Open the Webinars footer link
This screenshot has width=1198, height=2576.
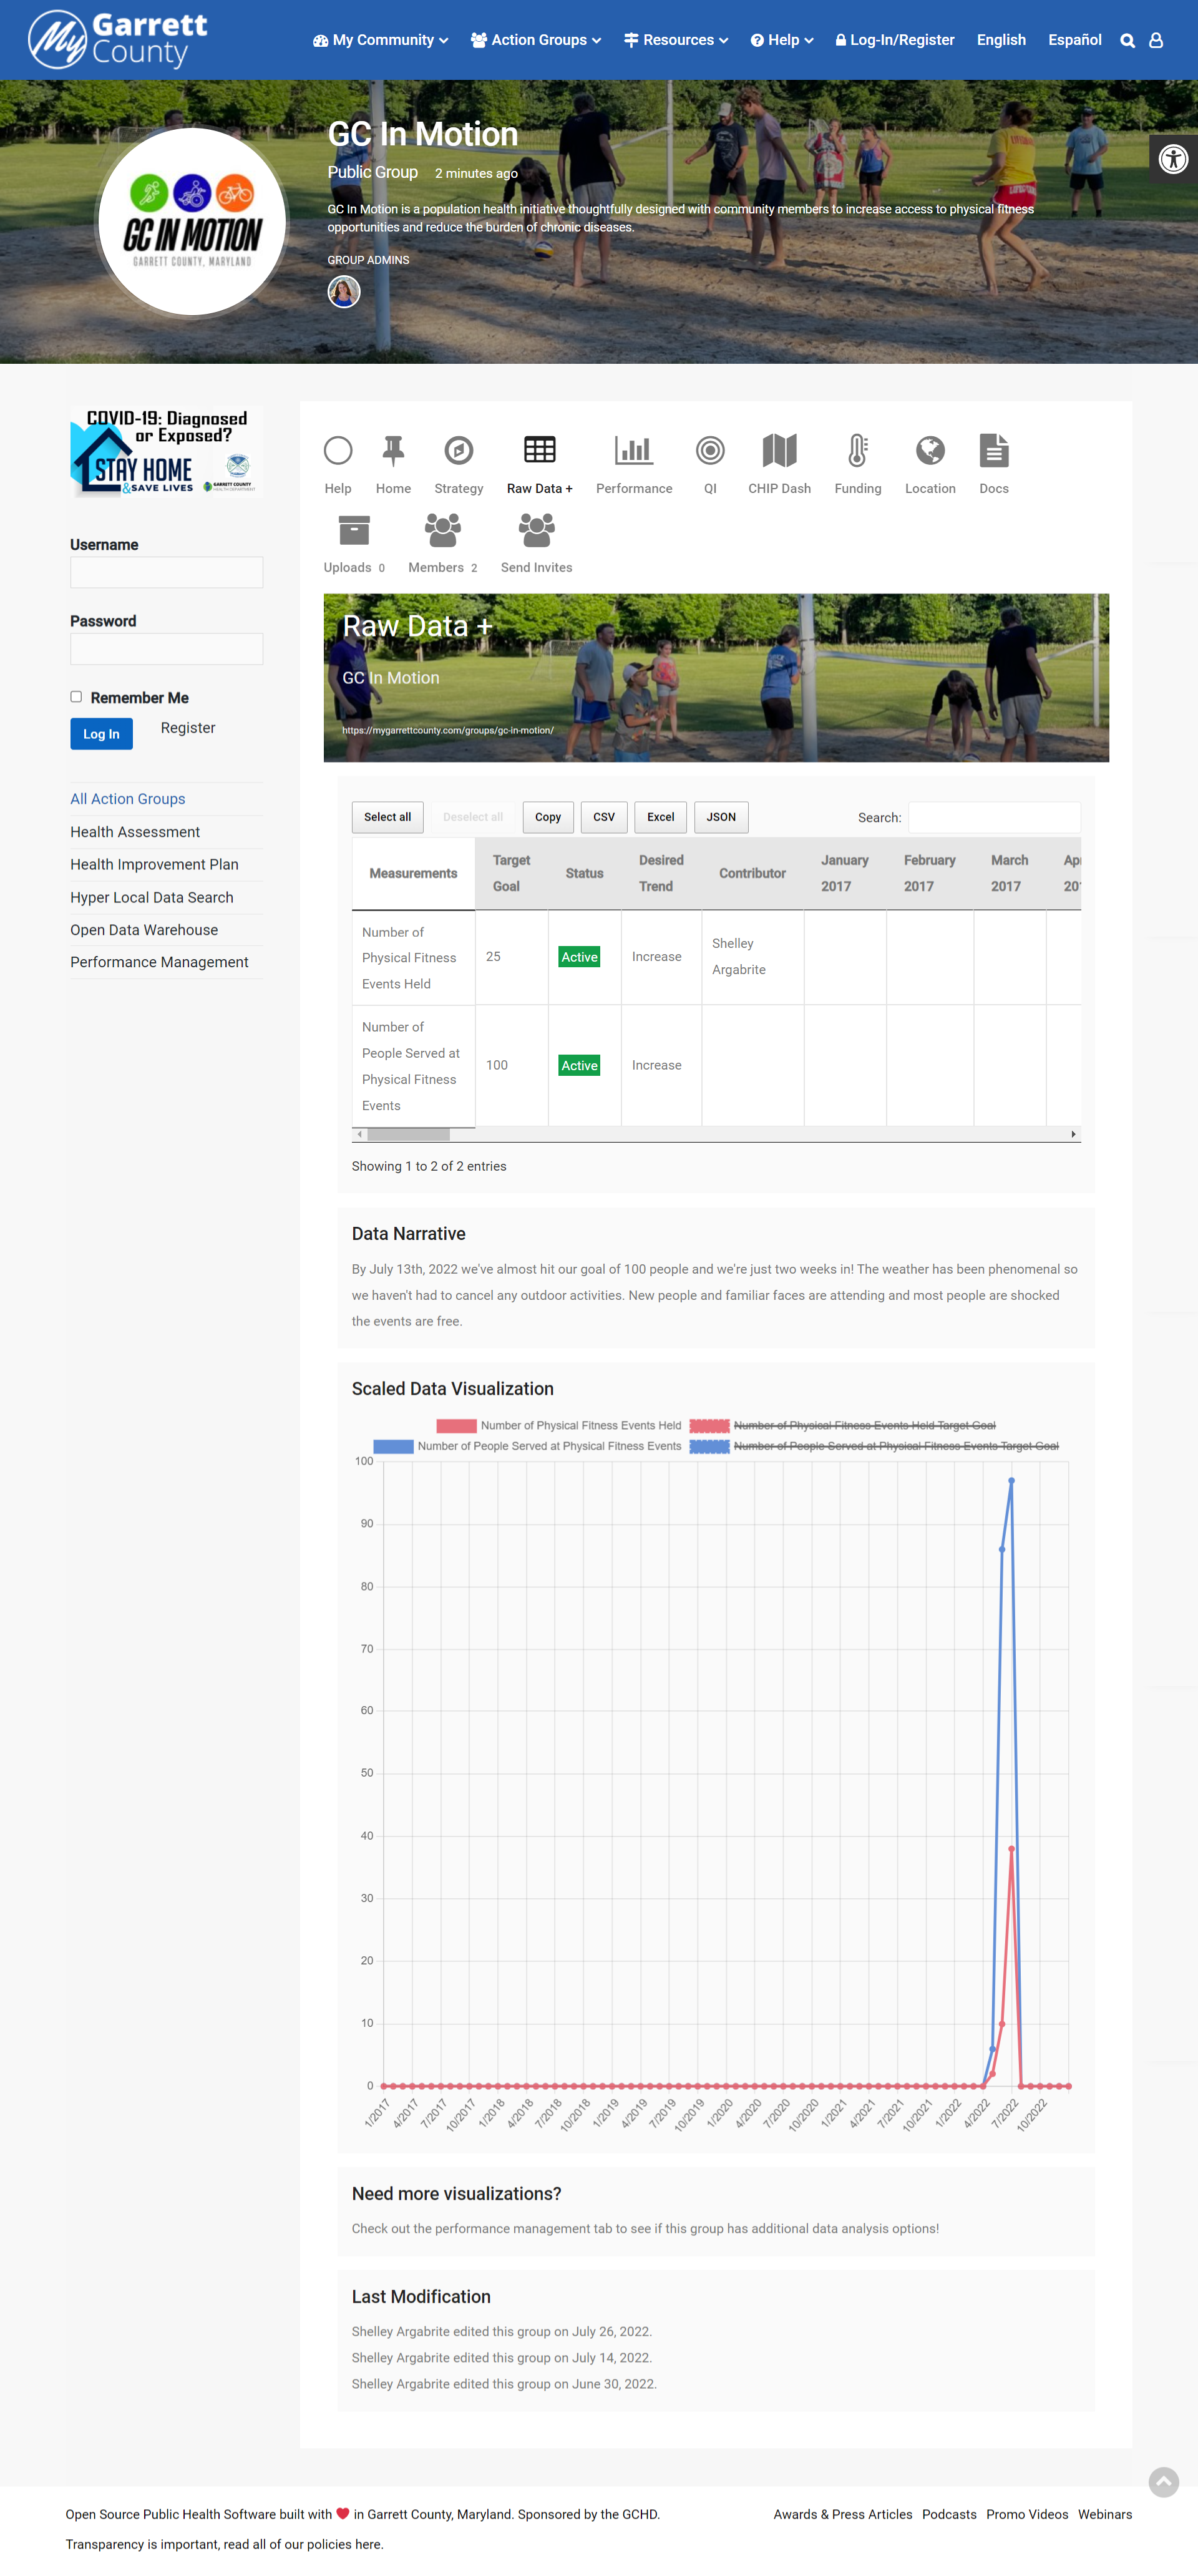[x=1104, y=2514]
